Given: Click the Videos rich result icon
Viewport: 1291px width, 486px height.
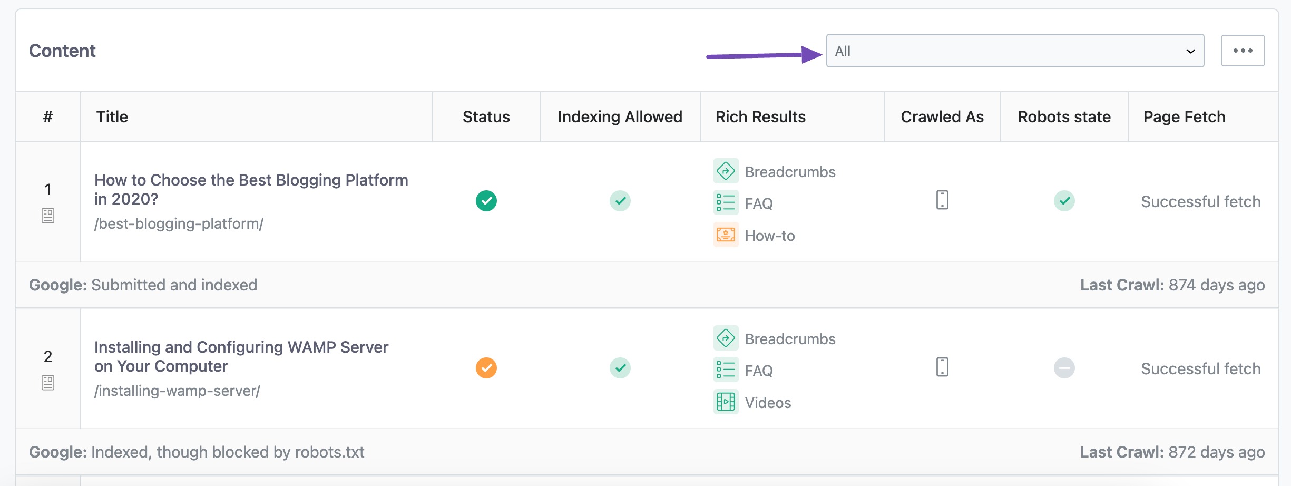Looking at the screenshot, I should pos(726,402).
